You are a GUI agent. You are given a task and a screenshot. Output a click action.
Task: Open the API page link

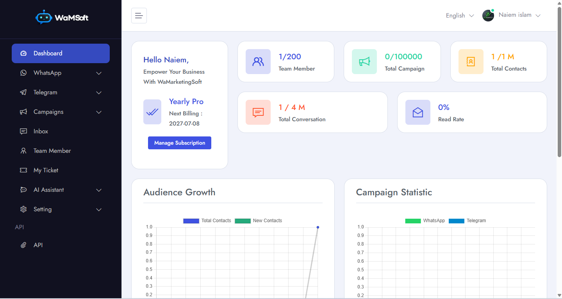[61, 245]
